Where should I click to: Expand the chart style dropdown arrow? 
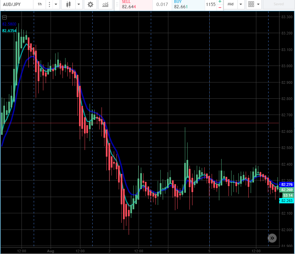tap(79, 5)
